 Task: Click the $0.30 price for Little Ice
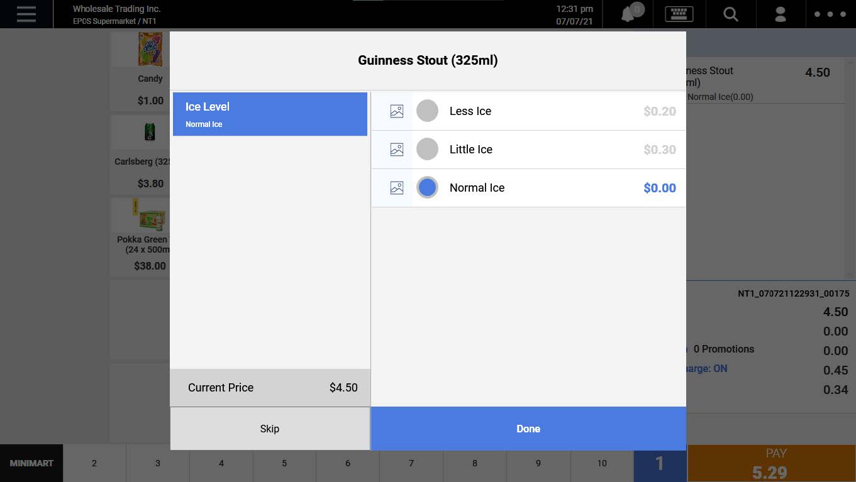tap(660, 150)
